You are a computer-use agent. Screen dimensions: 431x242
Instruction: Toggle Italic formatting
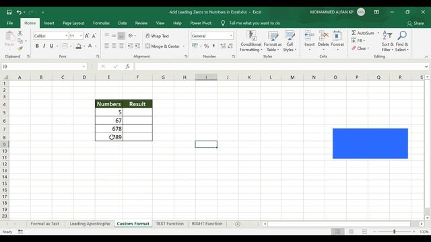pyautogui.click(x=44, y=46)
